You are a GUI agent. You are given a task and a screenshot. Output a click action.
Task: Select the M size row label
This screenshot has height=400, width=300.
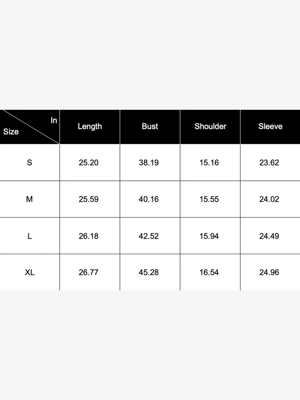30,199
